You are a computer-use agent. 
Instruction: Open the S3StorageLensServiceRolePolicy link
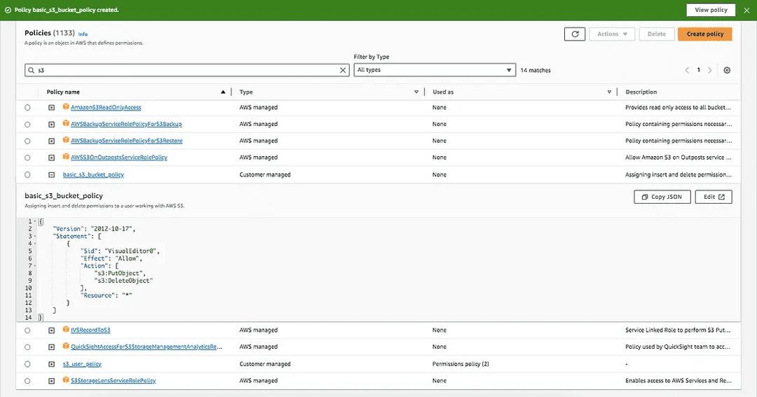(x=113, y=381)
